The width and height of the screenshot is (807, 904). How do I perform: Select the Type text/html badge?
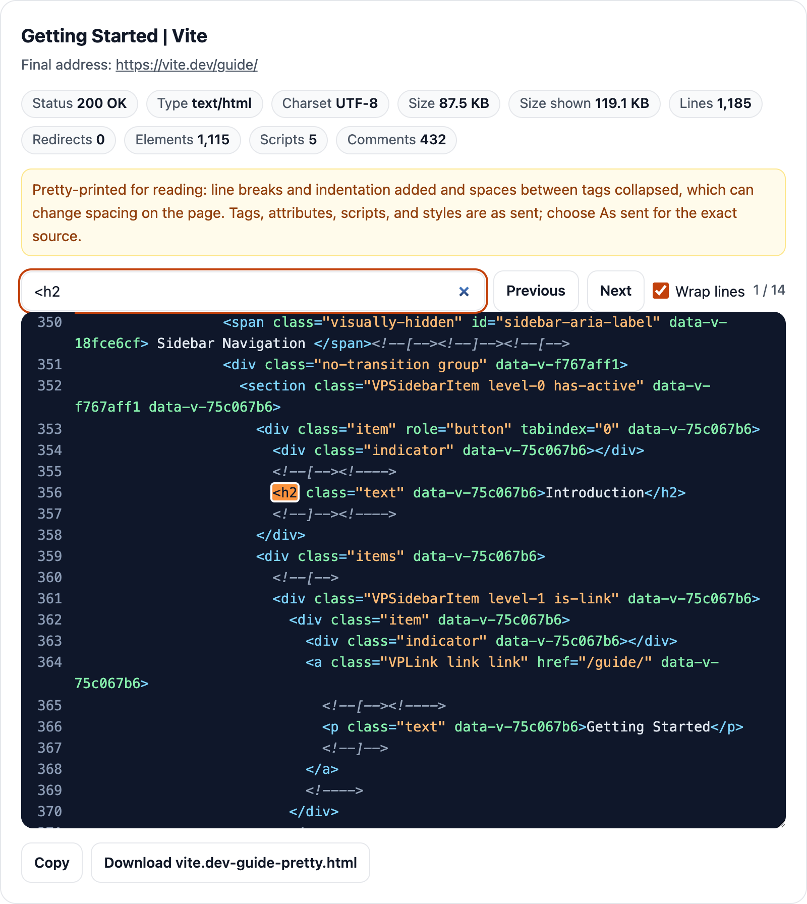click(x=204, y=103)
